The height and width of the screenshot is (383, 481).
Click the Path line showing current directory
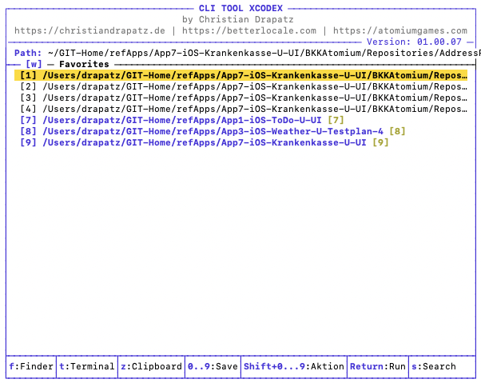point(247,53)
